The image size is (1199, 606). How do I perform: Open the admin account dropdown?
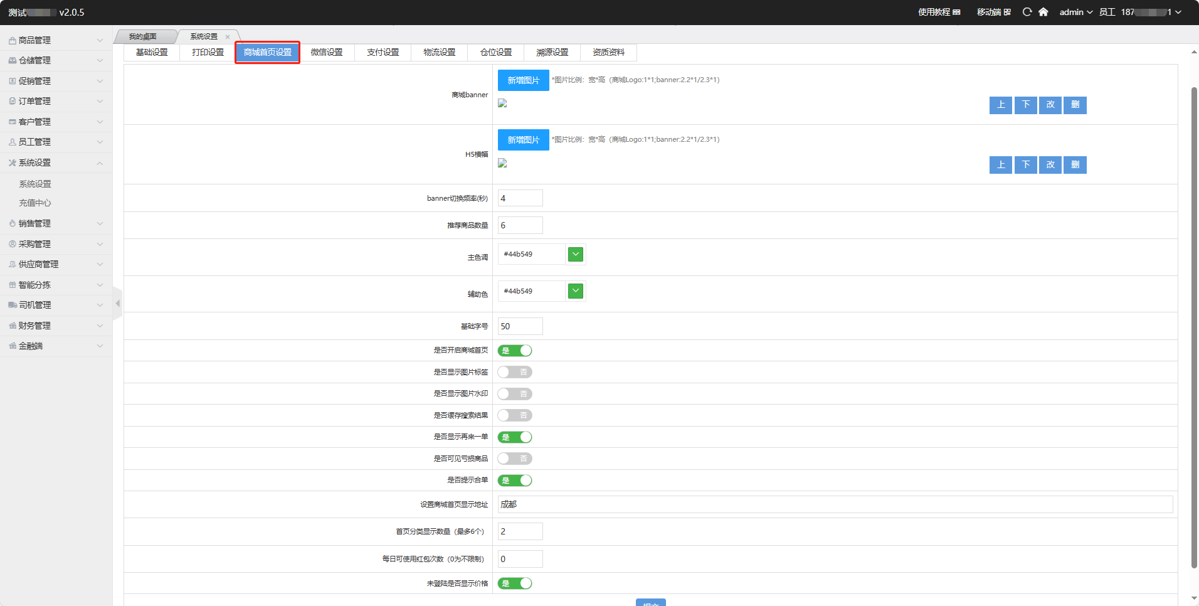pyautogui.click(x=1075, y=12)
